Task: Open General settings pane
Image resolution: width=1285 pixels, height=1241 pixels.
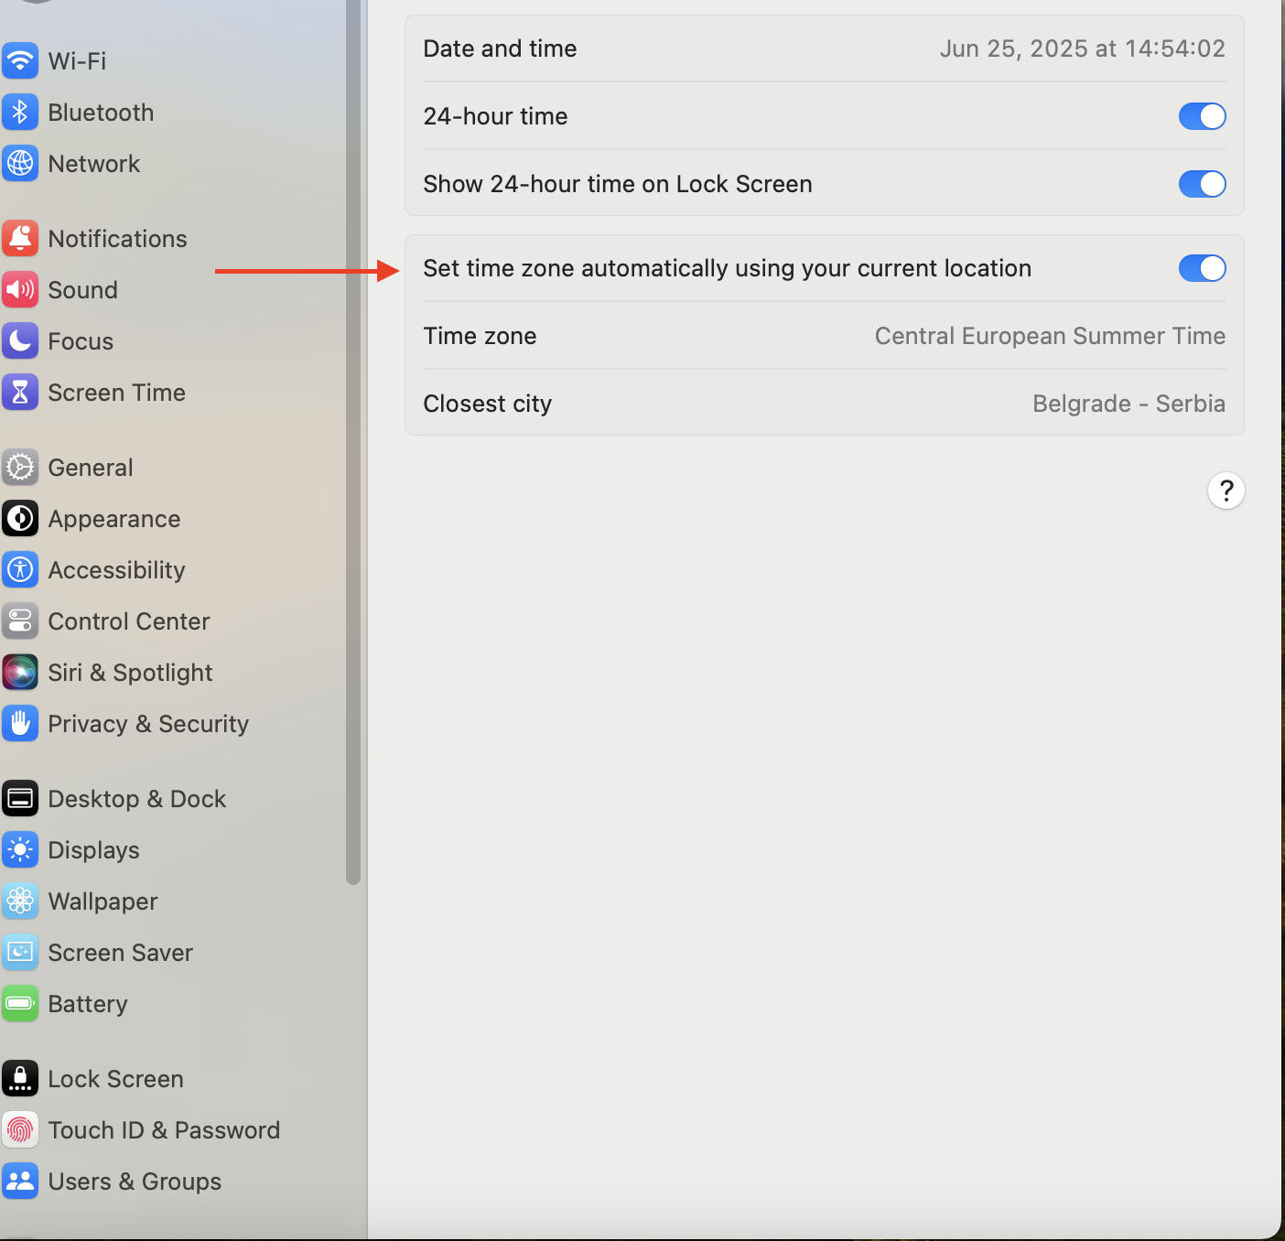Action: click(91, 468)
